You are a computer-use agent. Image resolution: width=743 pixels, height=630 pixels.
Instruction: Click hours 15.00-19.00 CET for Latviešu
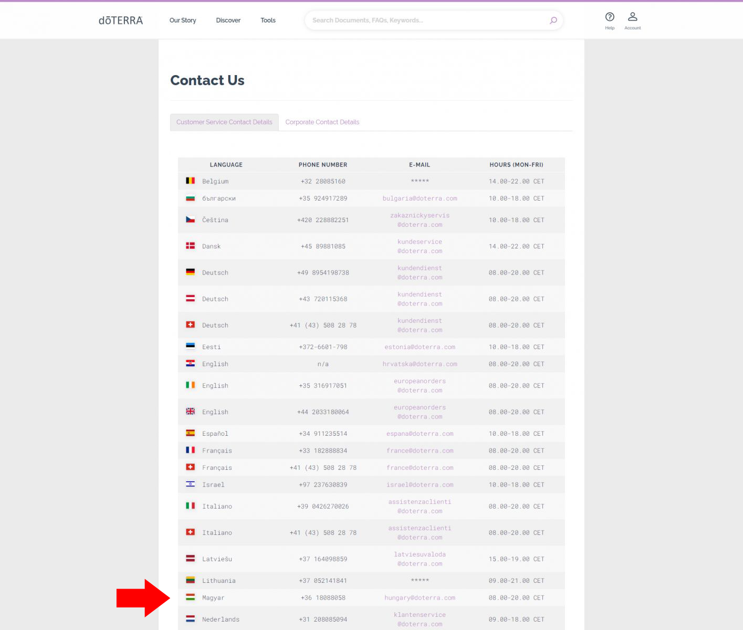[517, 559]
